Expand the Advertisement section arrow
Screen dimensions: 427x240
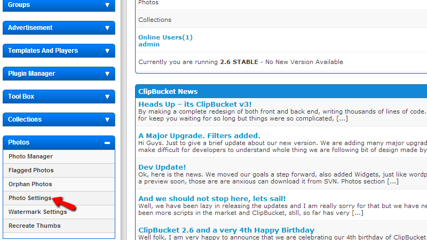pos(107,28)
